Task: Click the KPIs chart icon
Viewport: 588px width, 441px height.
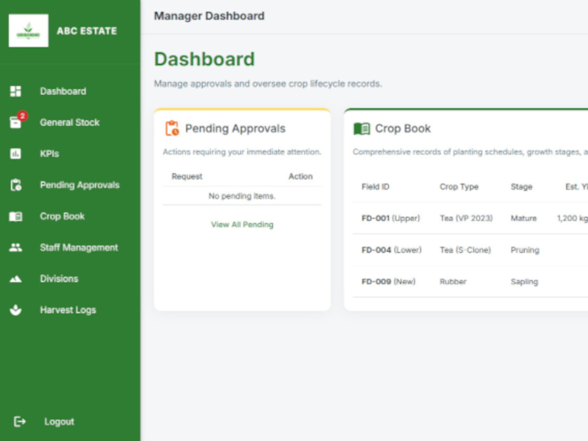Action: 16,153
